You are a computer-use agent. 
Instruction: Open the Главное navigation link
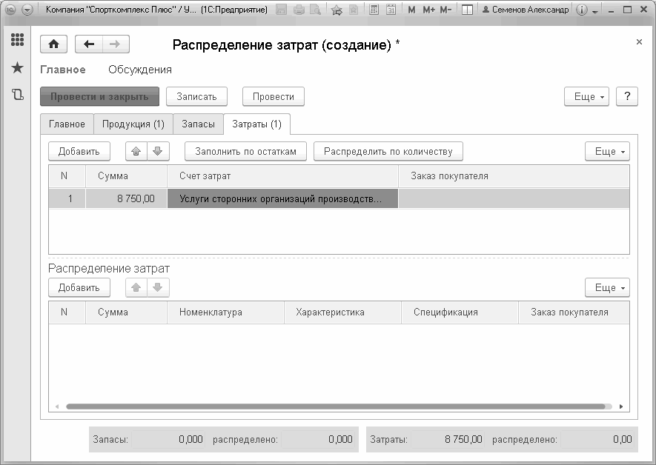pos(63,70)
